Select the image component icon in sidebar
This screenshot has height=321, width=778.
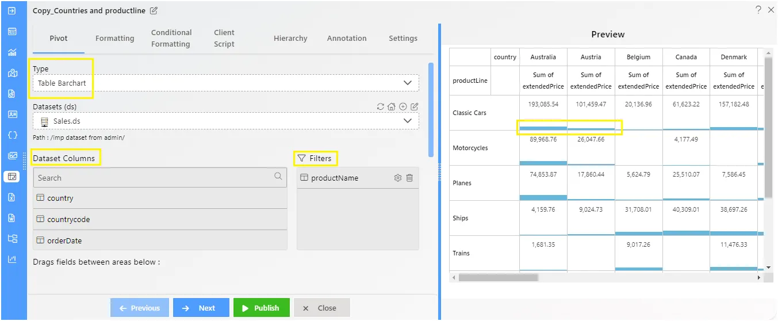[x=12, y=156]
